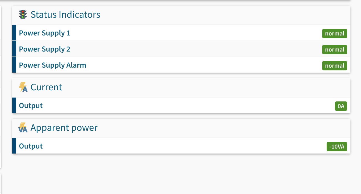This screenshot has height=194, width=361.
Task: Click the normal badge for Power Supply Alarm
Action: (335, 66)
